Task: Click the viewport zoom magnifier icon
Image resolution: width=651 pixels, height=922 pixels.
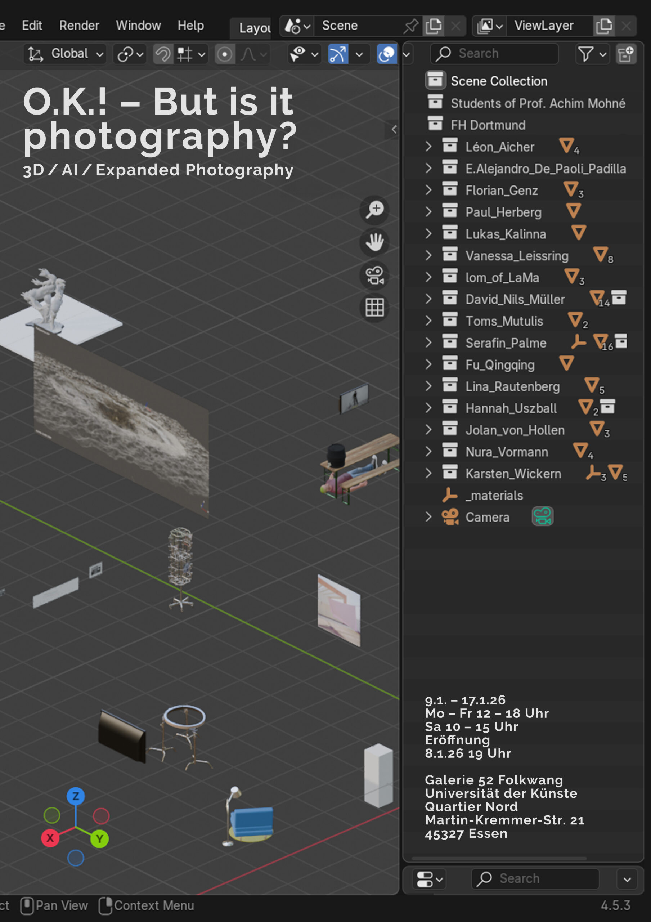Action: pos(374,210)
